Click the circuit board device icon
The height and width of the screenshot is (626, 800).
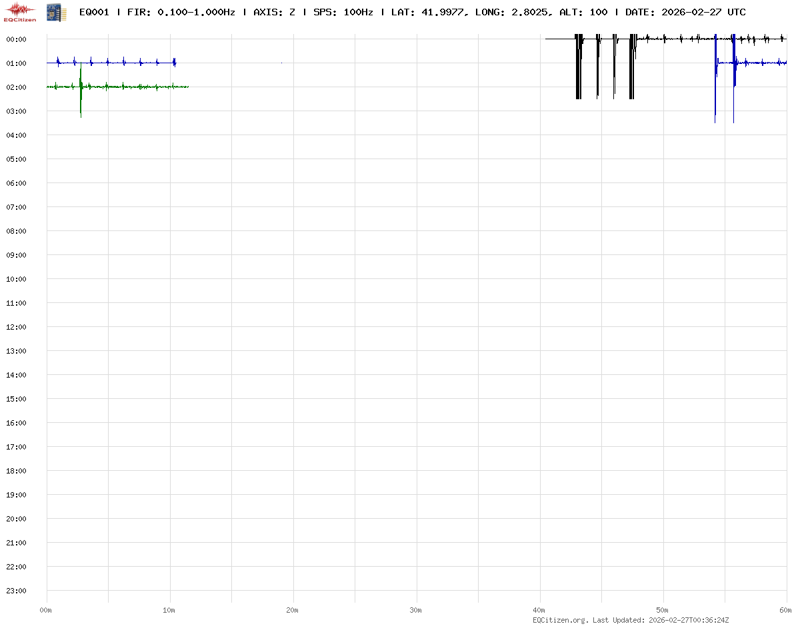coord(56,12)
